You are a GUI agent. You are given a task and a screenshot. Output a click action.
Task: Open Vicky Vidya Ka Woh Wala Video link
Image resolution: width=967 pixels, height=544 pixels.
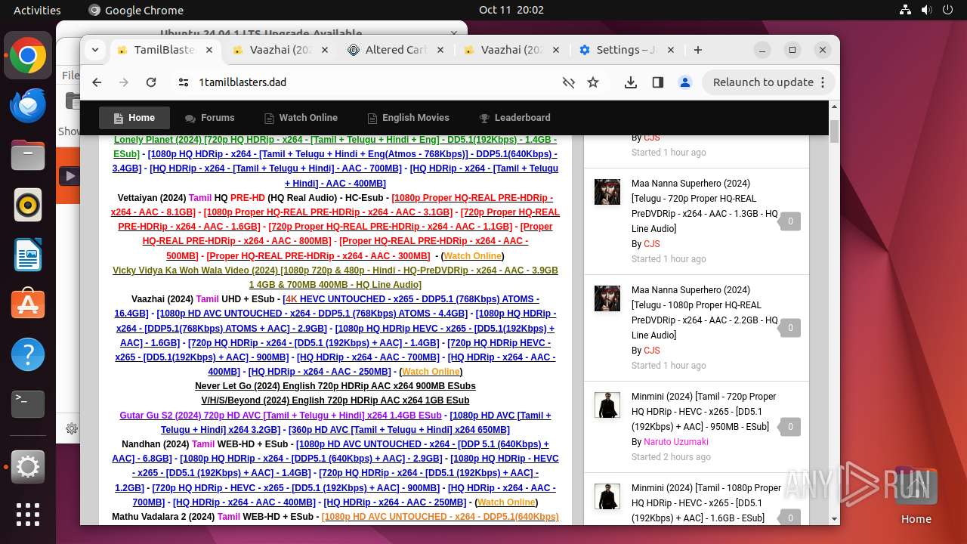[x=335, y=277]
